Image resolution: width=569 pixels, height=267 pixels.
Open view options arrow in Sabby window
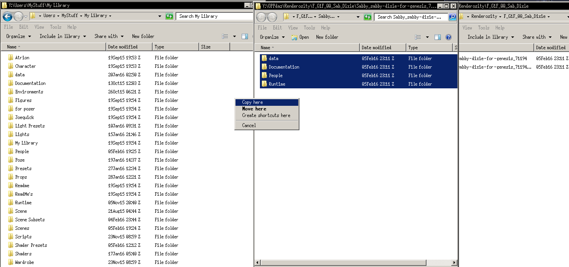coord(427,37)
